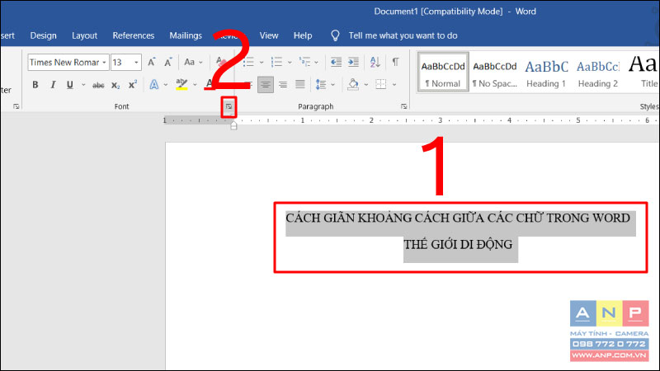Switch to the Mailings tab
This screenshot has height=371, width=660.
coord(186,35)
